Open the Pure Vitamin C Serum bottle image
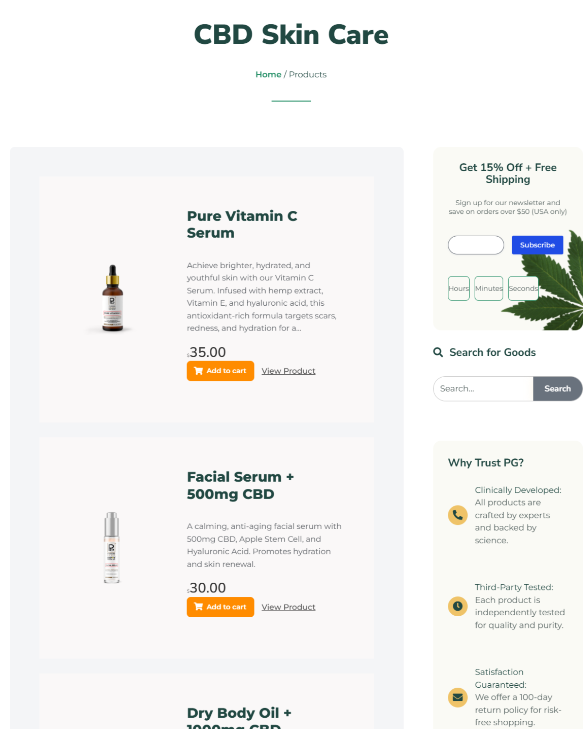This screenshot has width=583, height=729. [112, 298]
